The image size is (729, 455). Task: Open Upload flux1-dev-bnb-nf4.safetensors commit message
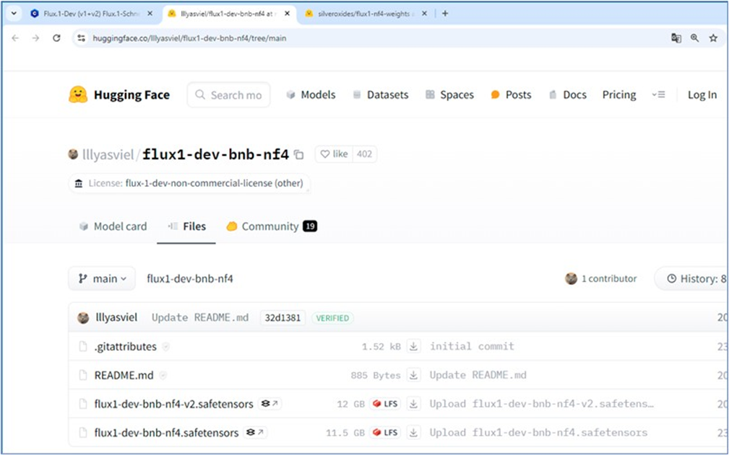click(538, 433)
